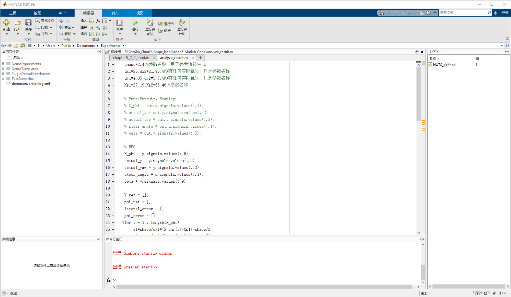
Task: Click the green Run (运行) icon
Action: click(135, 23)
